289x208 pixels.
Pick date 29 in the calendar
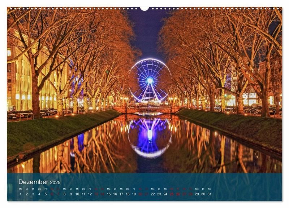[197, 194]
